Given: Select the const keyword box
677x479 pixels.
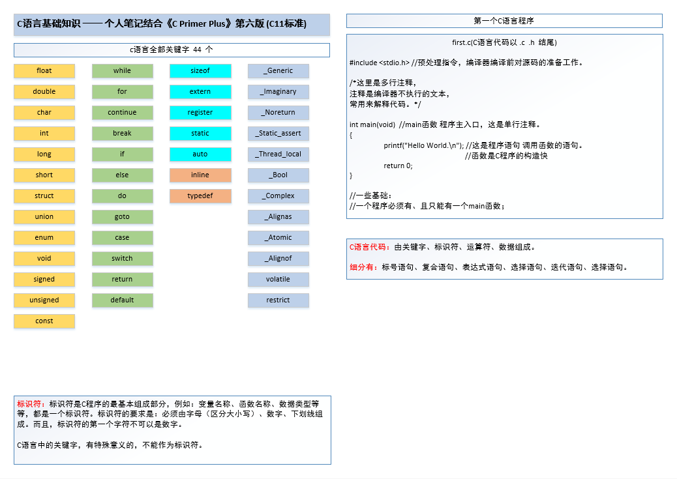Looking at the screenshot, I should tap(44, 321).
